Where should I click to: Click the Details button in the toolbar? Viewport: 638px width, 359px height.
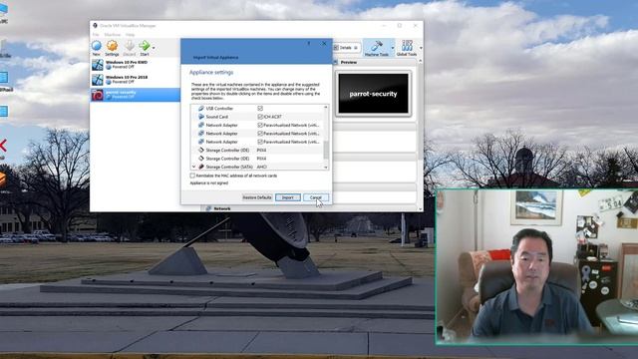[x=346, y=48]
